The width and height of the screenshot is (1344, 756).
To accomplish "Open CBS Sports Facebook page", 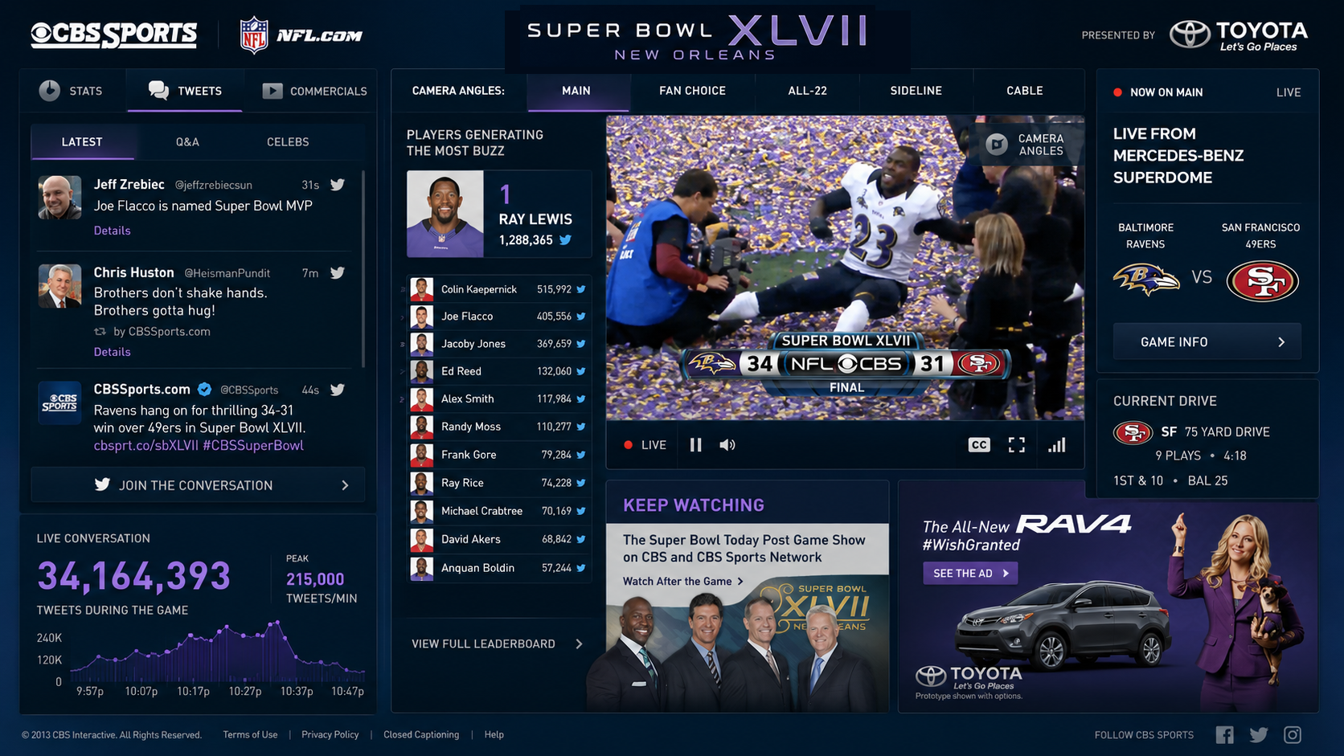I will [1224, 734].
